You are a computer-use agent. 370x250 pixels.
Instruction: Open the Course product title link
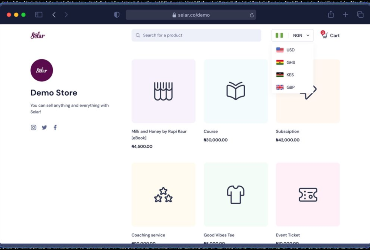point(211,132)
